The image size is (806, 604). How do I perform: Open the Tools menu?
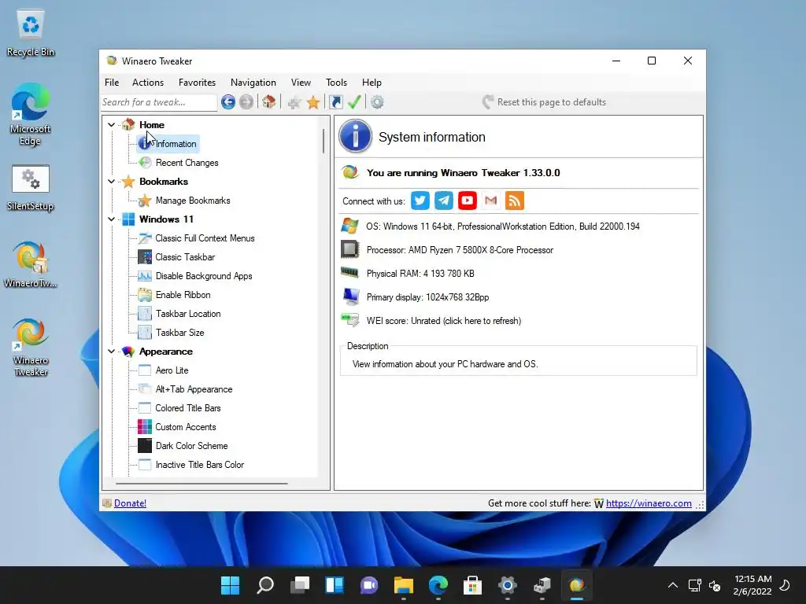336,82
